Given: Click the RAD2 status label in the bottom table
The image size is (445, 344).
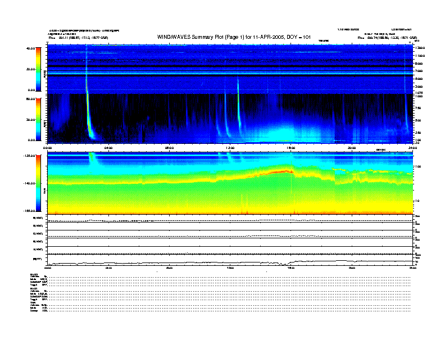Looking at the screenshot, I should 34,274.
